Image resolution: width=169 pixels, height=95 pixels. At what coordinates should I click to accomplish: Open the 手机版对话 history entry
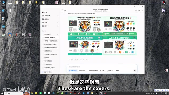coord(50,34)
